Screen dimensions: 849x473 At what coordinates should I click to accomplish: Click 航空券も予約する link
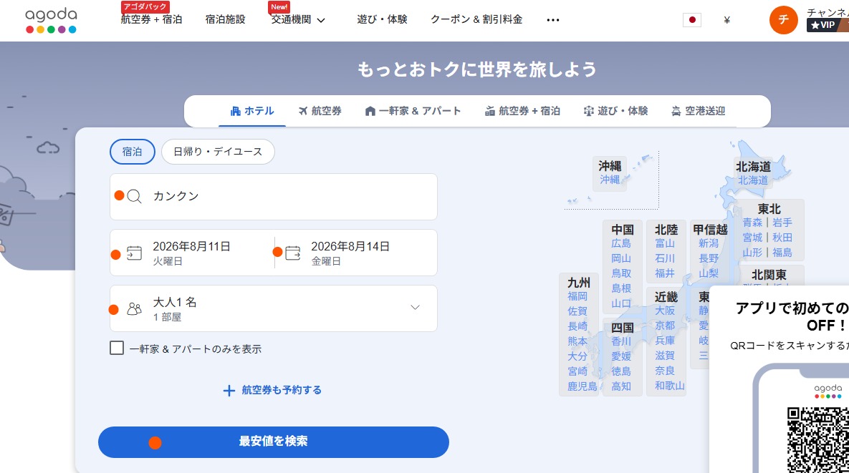coord(282,390)
